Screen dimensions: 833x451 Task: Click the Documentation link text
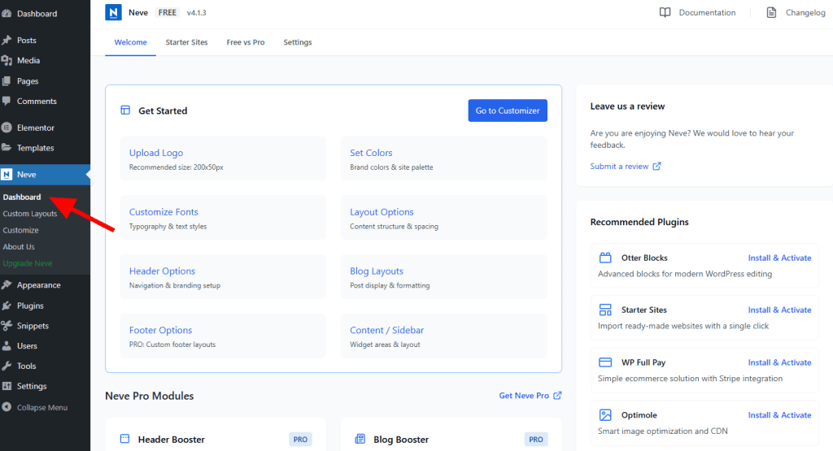coord(707,12)
